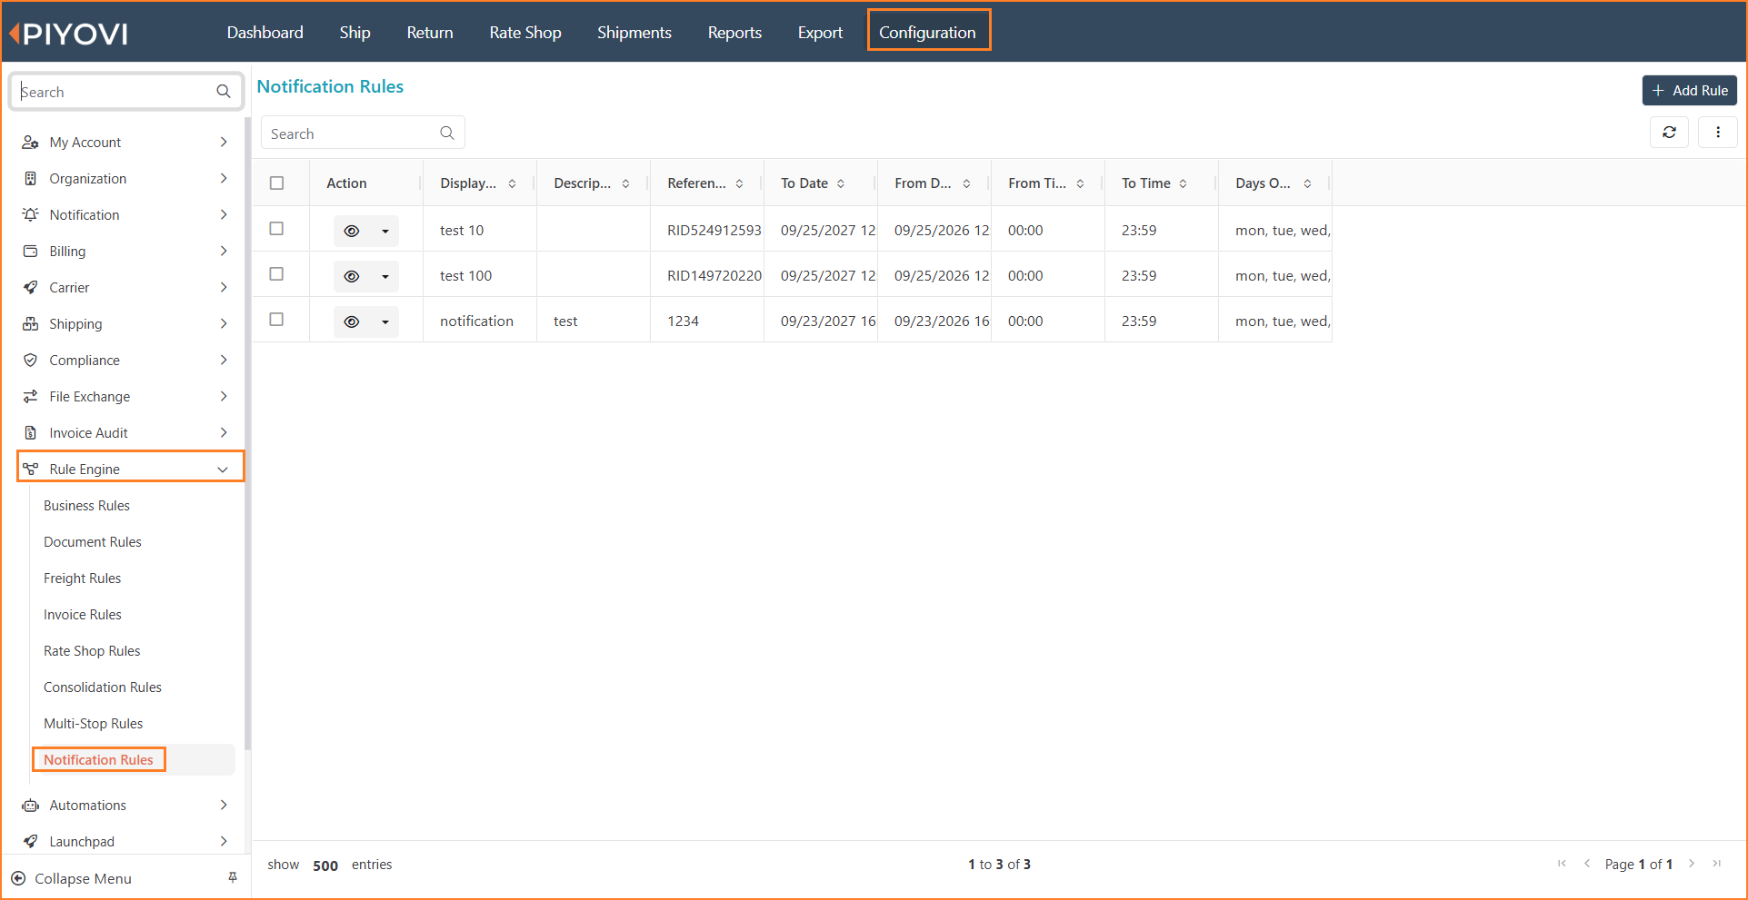Screen dimensions: 1748x900
Task: Open action dropdown for test 10 row
Action: pyautogui.click(x=385, y=231)
